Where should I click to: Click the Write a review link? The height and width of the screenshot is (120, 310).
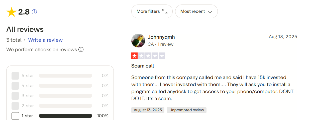[x=45, y=40]
